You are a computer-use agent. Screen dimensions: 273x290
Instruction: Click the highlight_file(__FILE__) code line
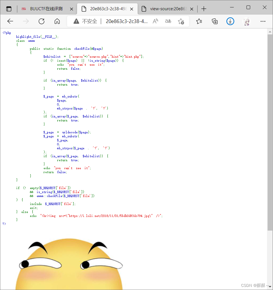pos(37,37)
